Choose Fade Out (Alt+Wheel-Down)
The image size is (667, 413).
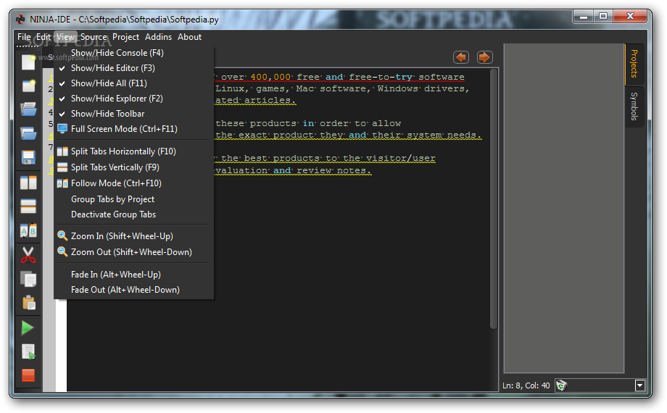point(133,290)
